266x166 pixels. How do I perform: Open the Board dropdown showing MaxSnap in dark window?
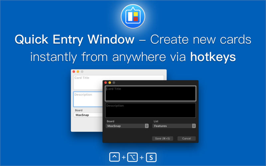click(127, 126)
